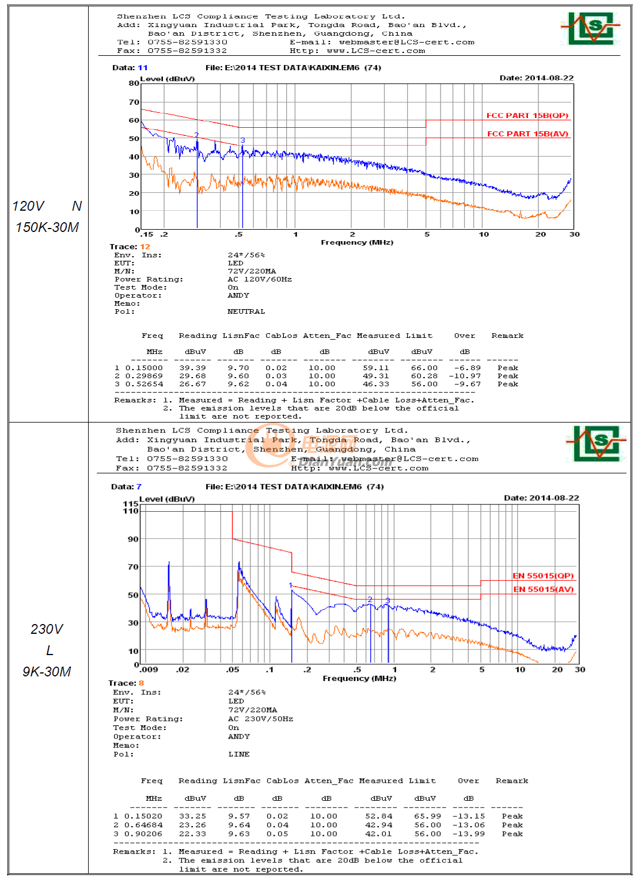Click the EN 55015(AV) limit label
This screenshot has width=638, height=894.
pos(543,589)
